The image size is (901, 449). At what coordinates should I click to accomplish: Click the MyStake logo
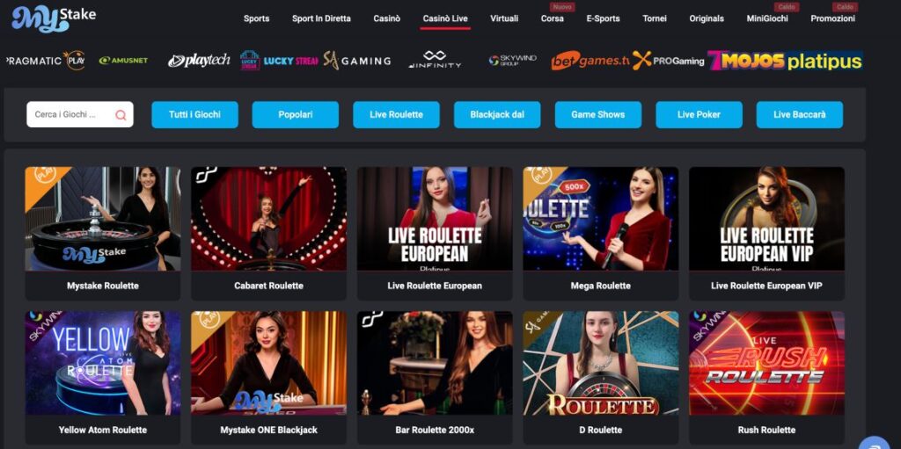54,19
